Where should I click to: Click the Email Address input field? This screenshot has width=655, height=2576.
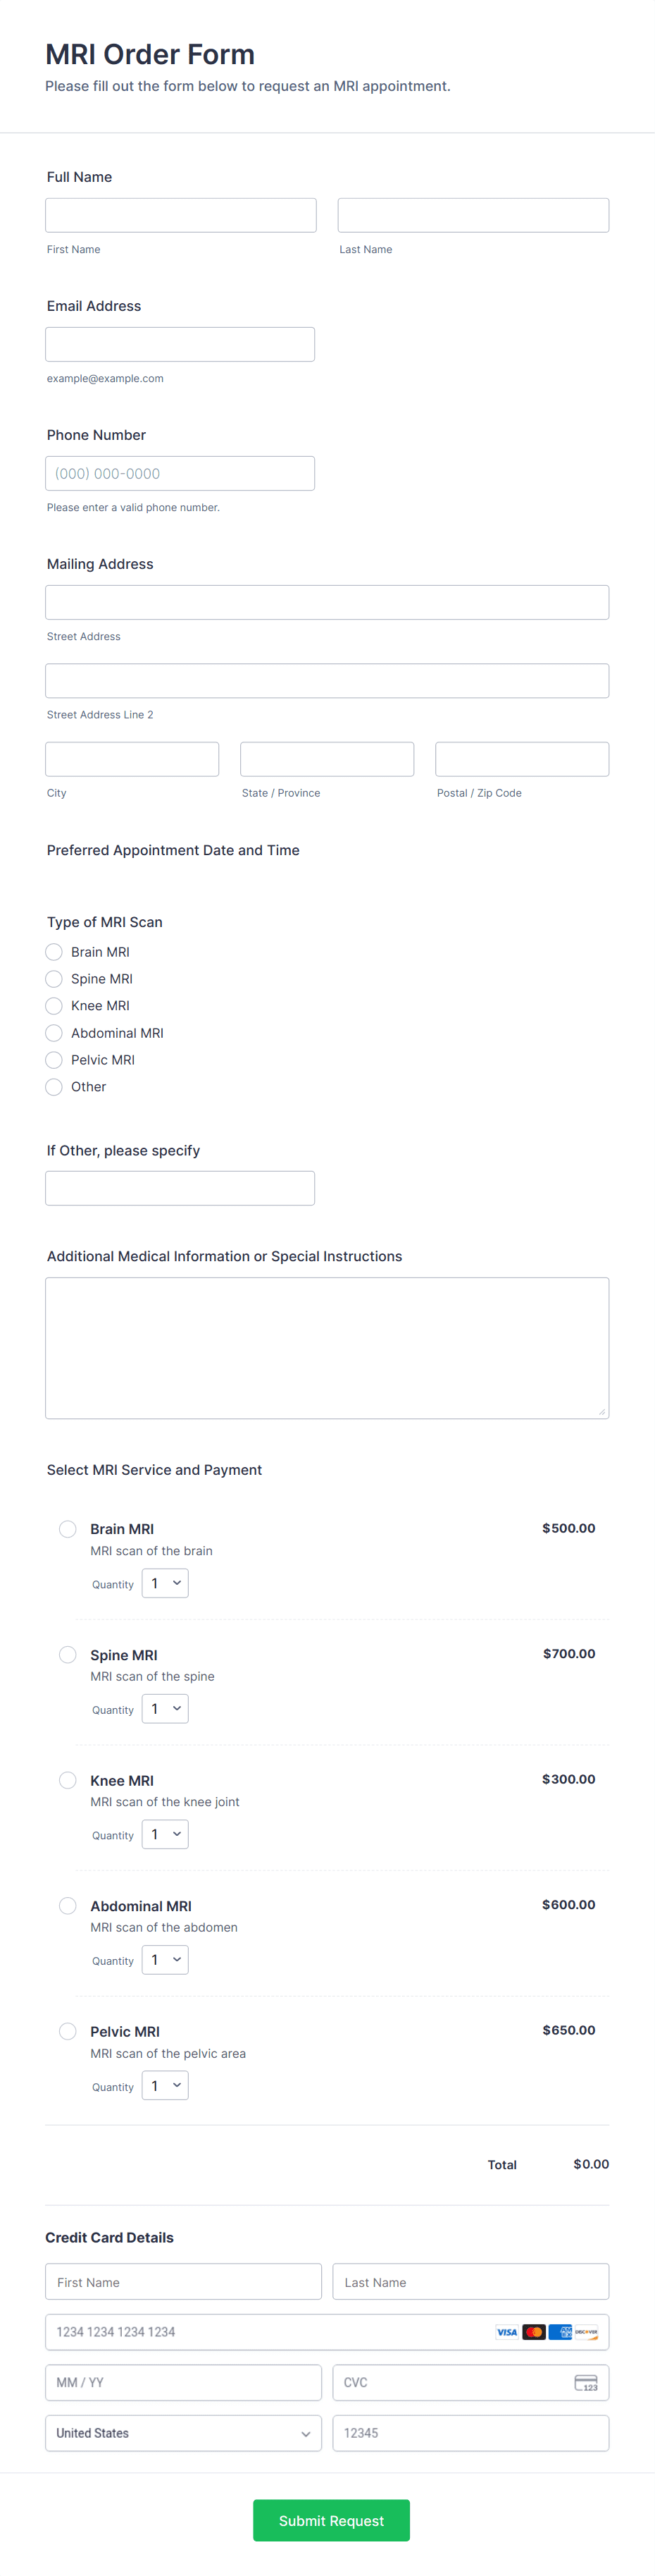tap(180, 343)
